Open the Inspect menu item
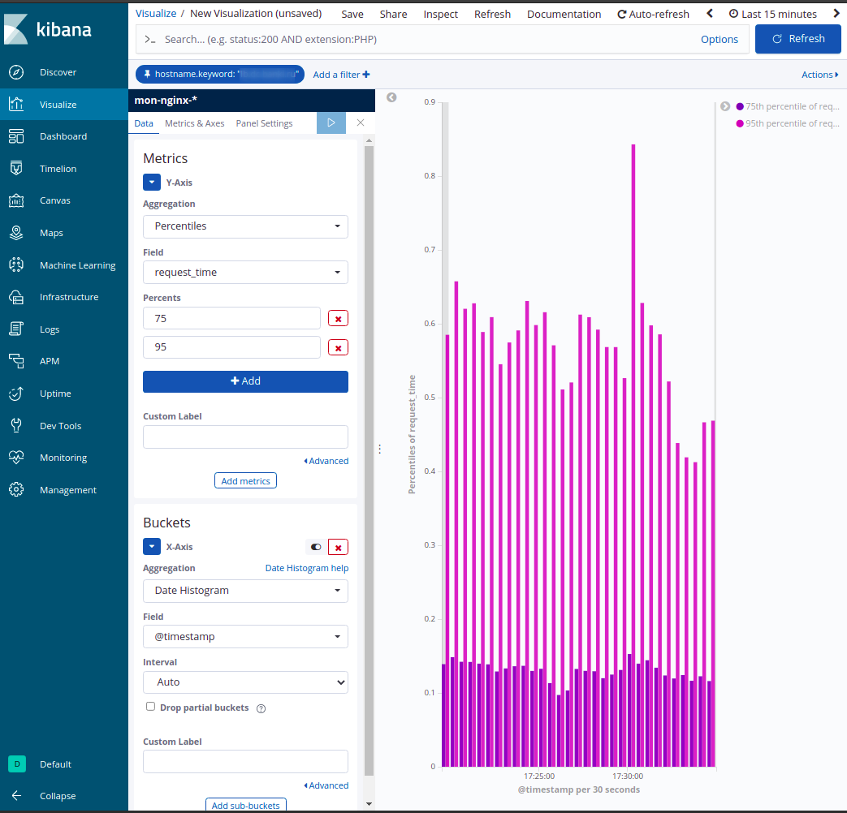Image resolution: width=847 pixels, height=813 pixels. pos(440,14)
